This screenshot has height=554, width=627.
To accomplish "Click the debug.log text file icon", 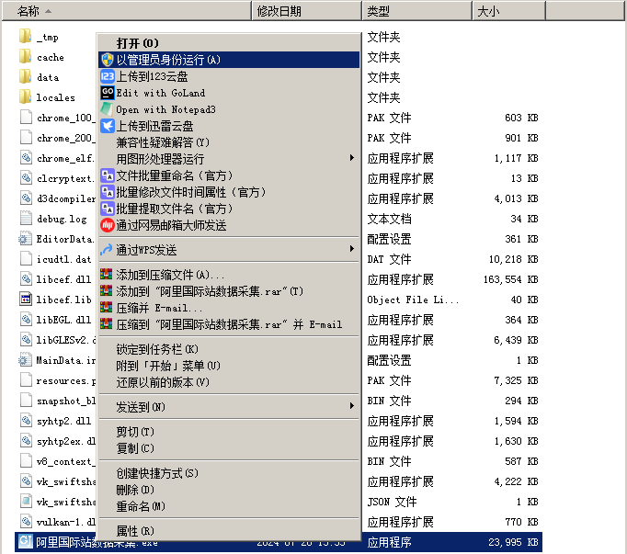I will click(26, 218).
